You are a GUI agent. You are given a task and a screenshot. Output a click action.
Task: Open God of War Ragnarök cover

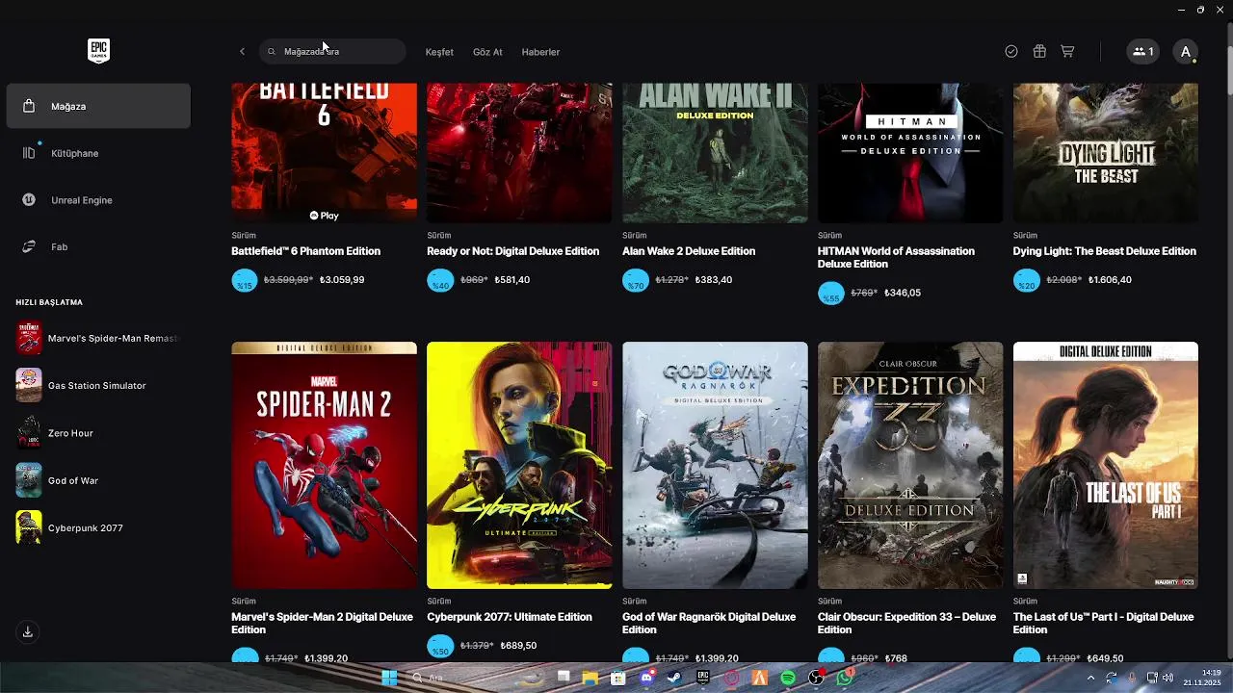click(x=715, y=465)
